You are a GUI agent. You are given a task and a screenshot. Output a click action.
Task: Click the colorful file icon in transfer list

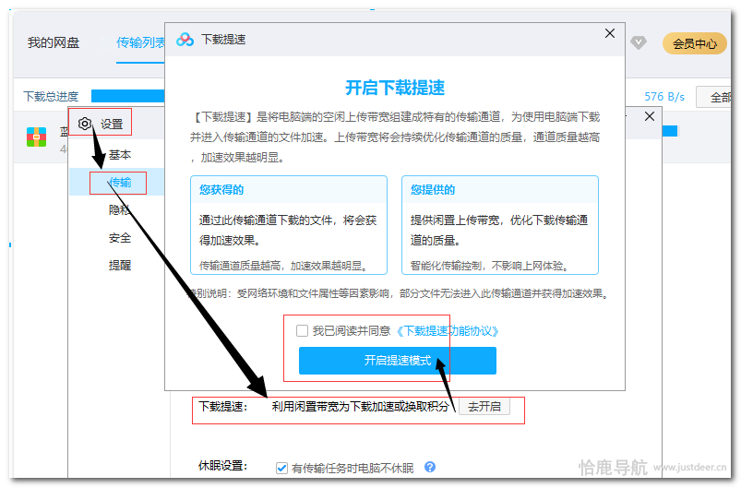pyautogui.click(x=36, y=137)
